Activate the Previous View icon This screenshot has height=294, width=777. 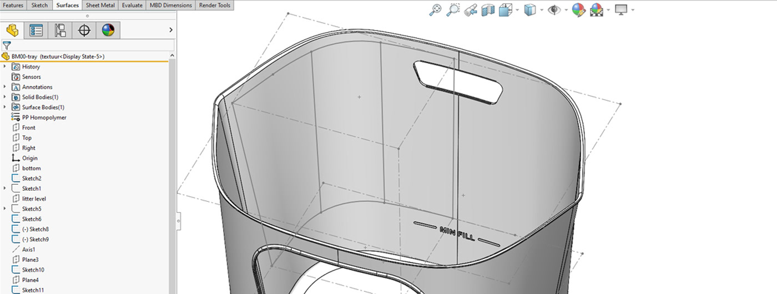(471, 9)
